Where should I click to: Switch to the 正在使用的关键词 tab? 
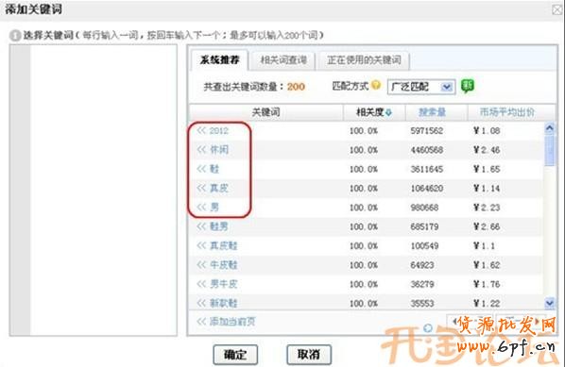pyautogui.click(x=364, y=60)
